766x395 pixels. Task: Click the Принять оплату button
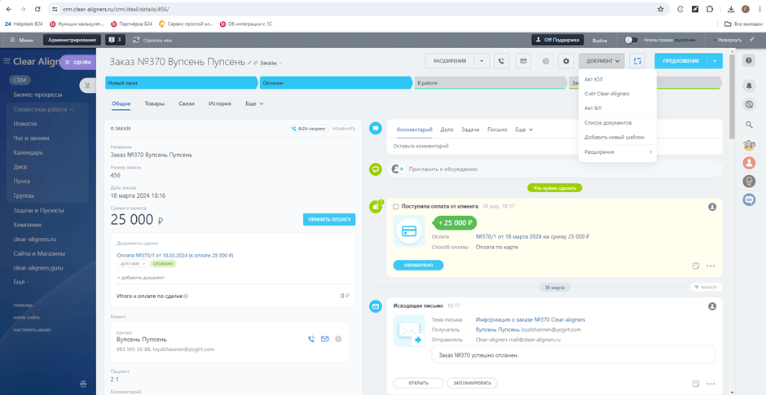coord(329,219)
